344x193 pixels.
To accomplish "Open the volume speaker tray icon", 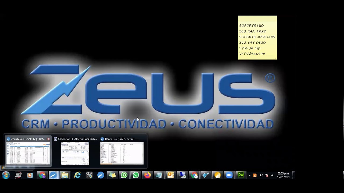I will (261, 175).
